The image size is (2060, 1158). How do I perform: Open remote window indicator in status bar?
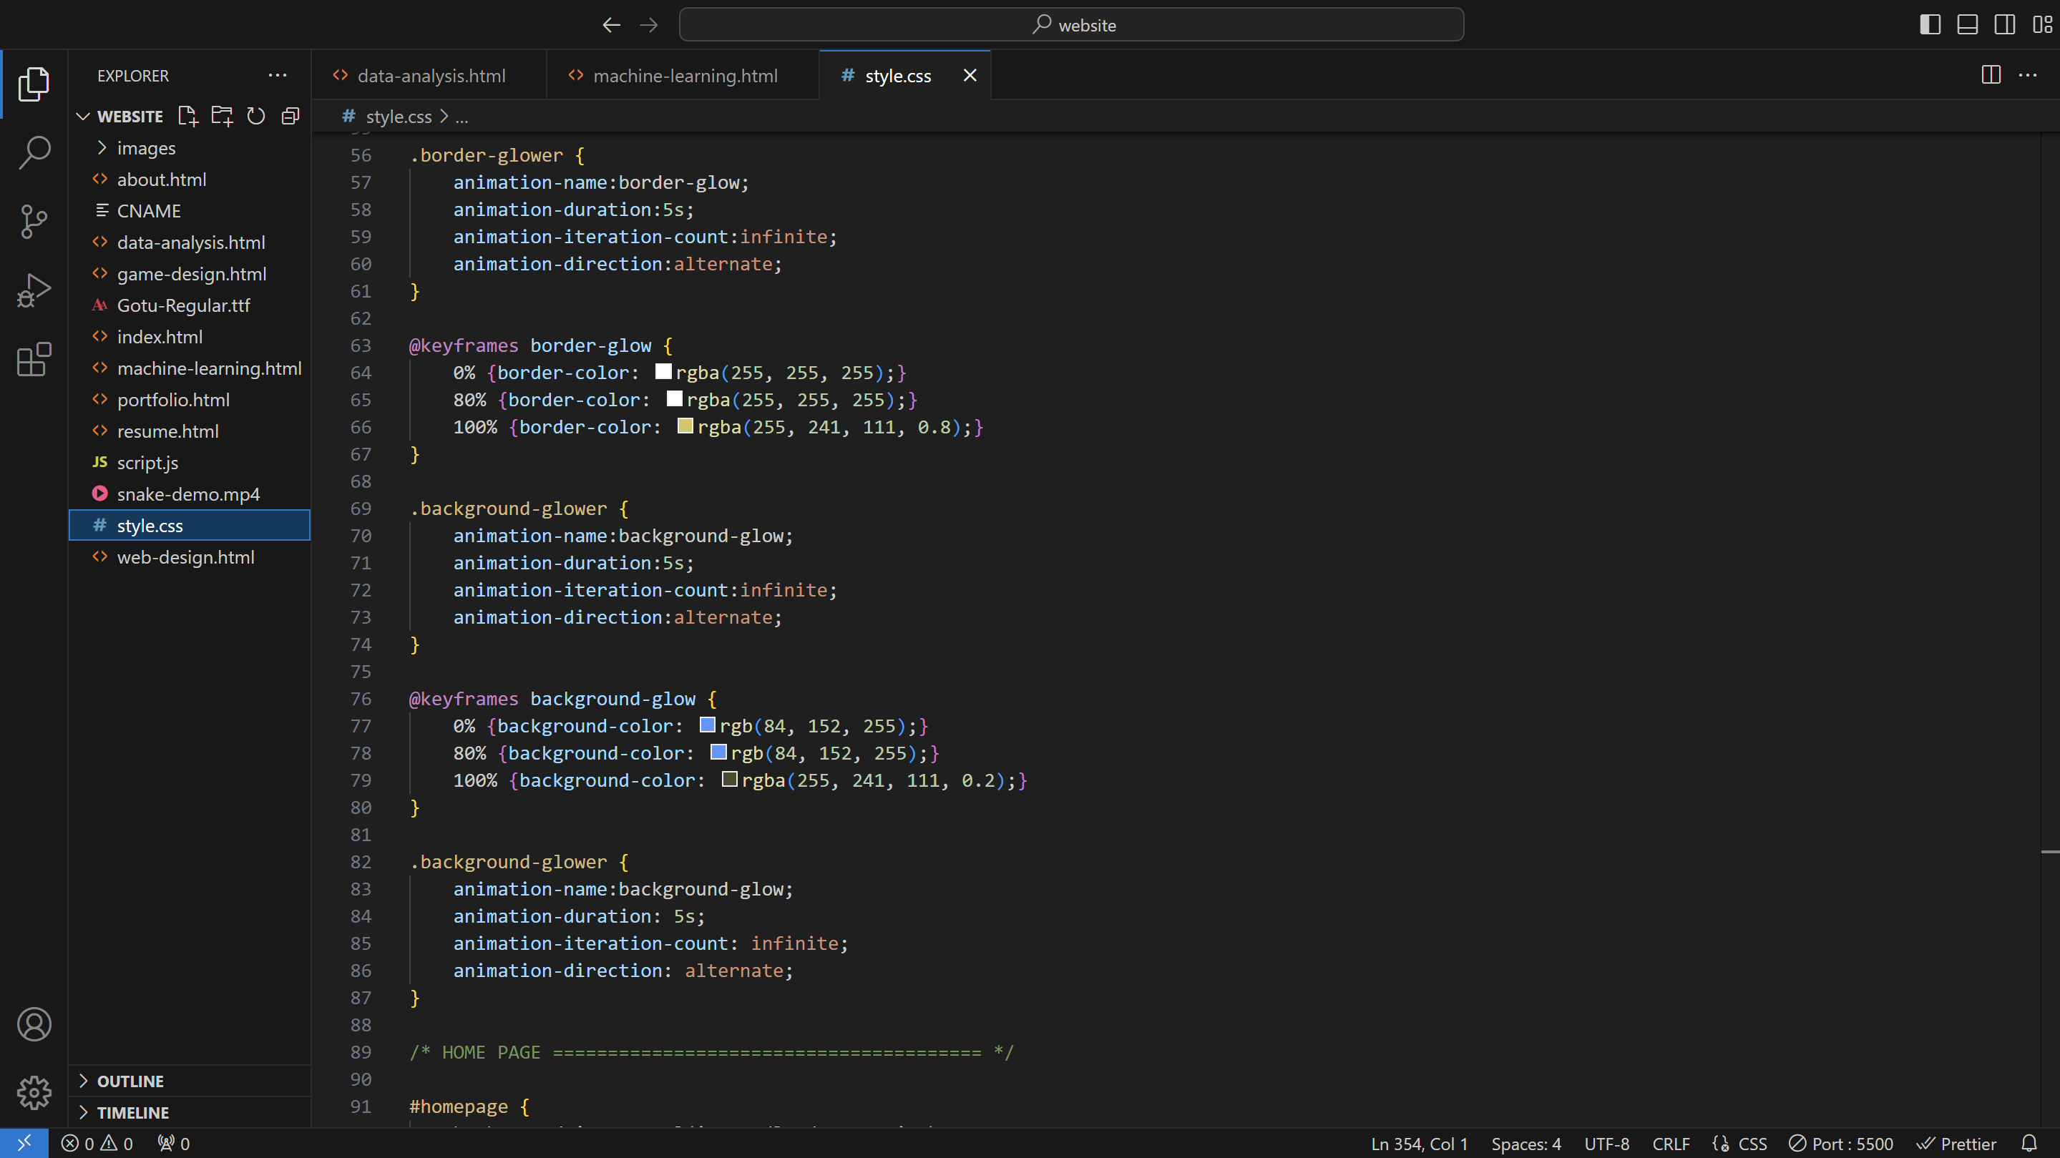[24, 1143]
